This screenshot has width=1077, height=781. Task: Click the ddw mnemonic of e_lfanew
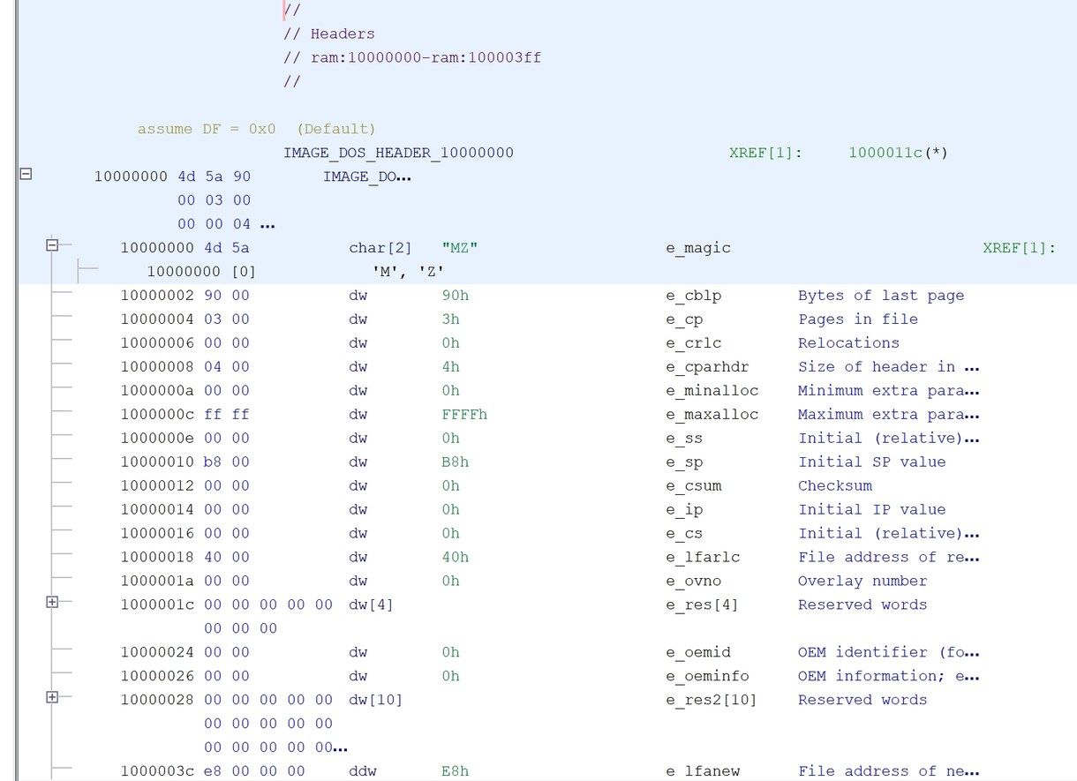tap(363, 771)
